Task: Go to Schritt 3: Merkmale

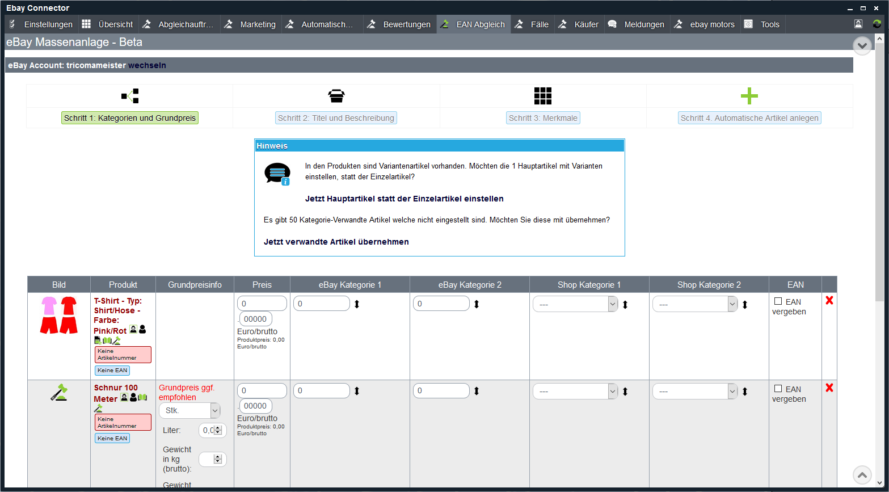Action: pos(543,118)
